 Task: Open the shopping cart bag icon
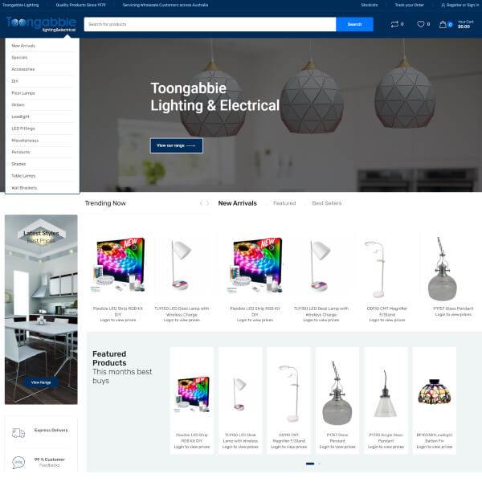[443, 24]
